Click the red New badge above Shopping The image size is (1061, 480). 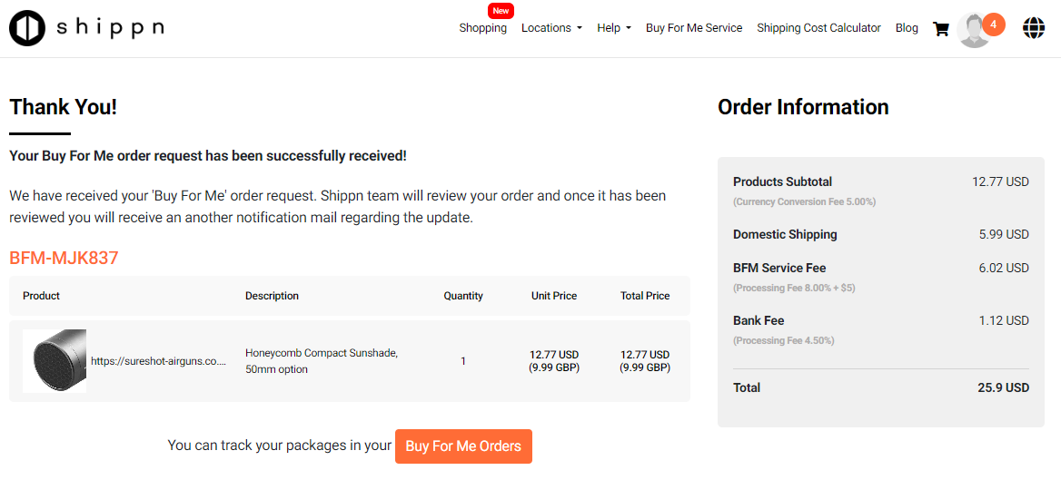point(501,11)
